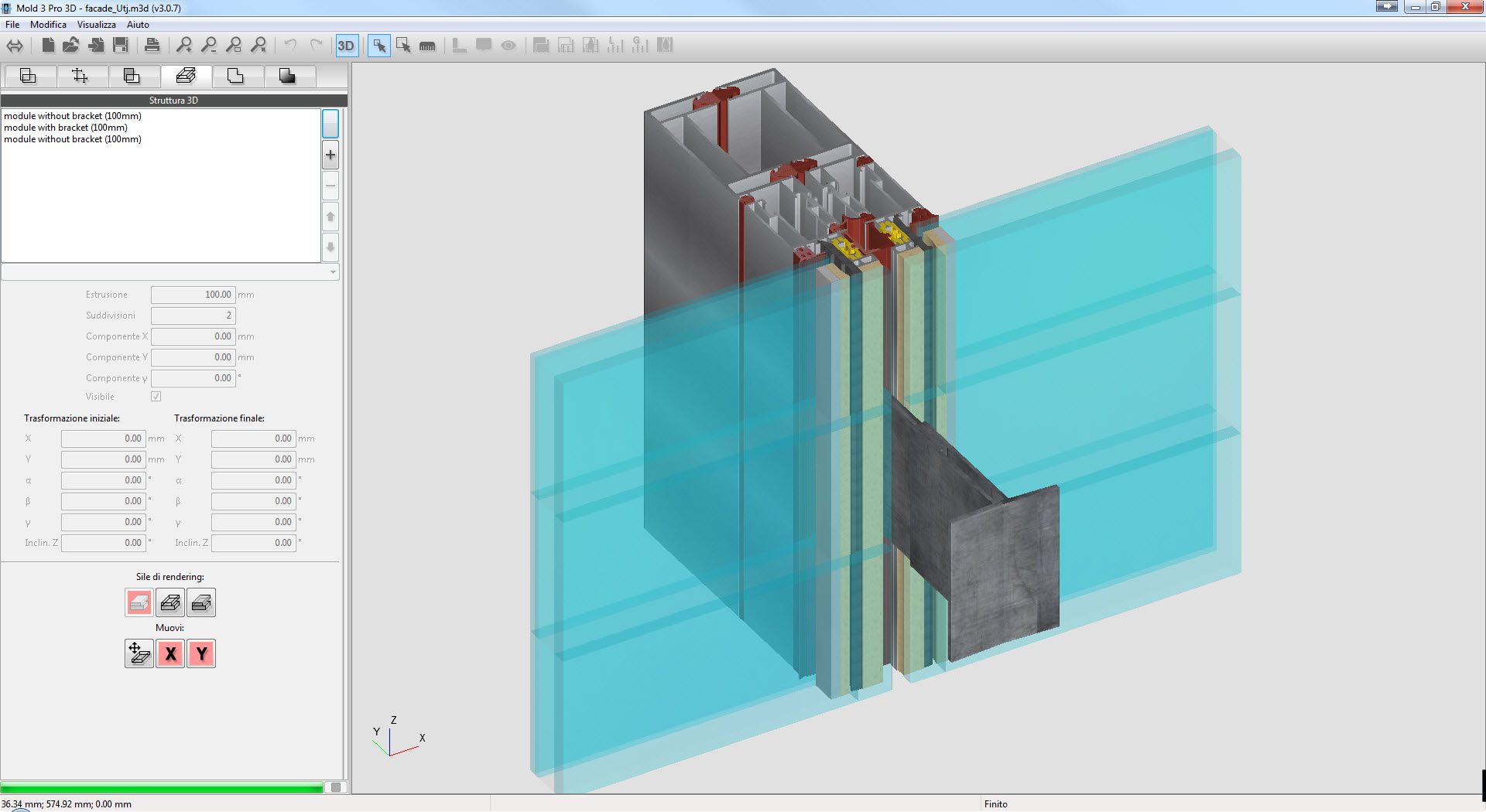Click the save floppy disk icon

point(121,46)
